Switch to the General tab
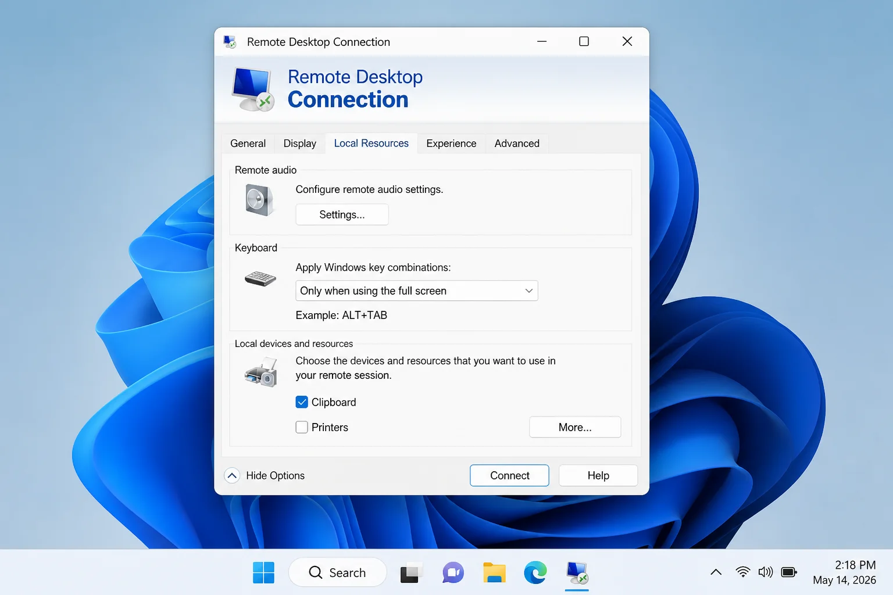Screen dimensions: 893x595 (x=248, y=144)
